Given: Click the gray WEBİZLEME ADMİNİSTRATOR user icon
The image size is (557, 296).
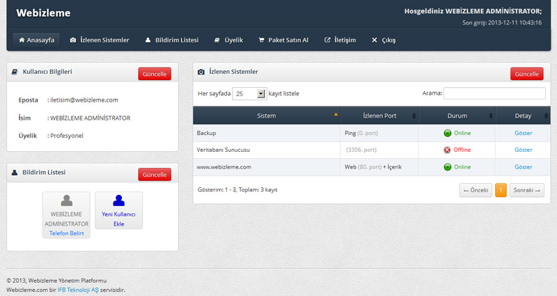Looking at the screenshot, I should [x=66, y=203].
